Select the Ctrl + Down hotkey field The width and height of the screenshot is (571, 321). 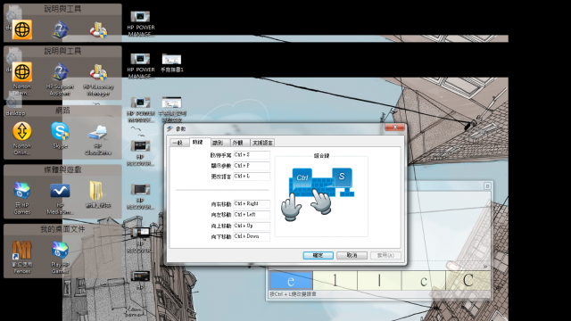pos(252,236)
